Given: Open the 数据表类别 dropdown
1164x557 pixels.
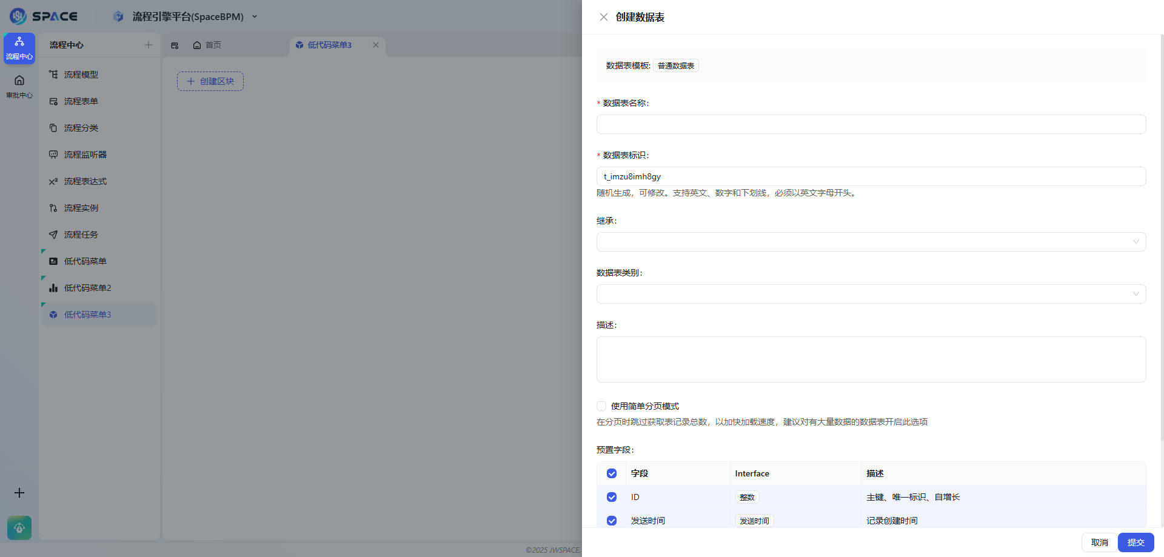Looking at the screenshot, I should tap(871, 293).
